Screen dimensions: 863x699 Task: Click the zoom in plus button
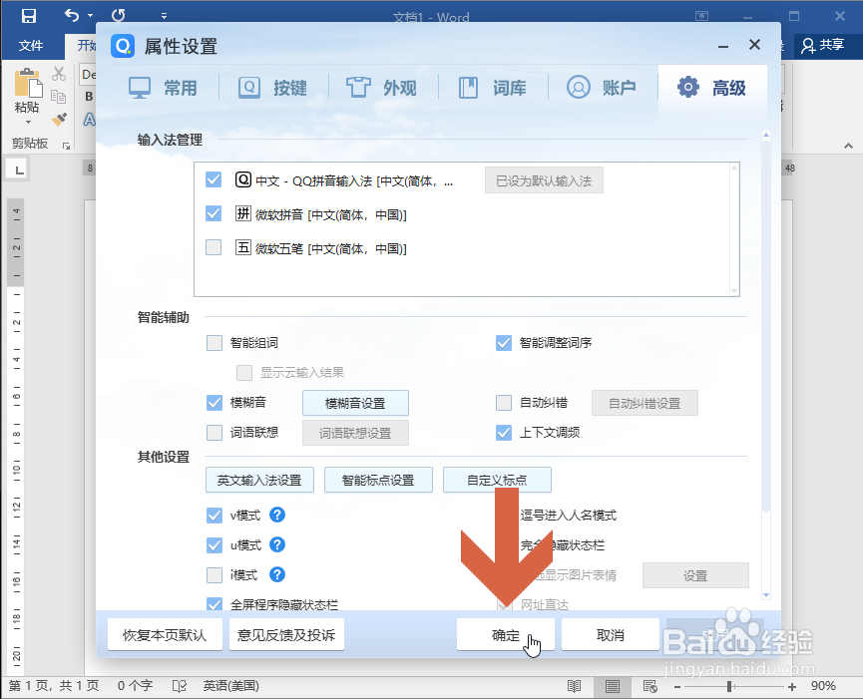(791, 686)
